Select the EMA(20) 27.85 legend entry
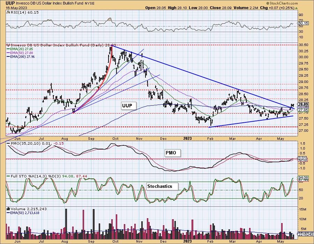 pyautogui.click(x=20, y=49)
